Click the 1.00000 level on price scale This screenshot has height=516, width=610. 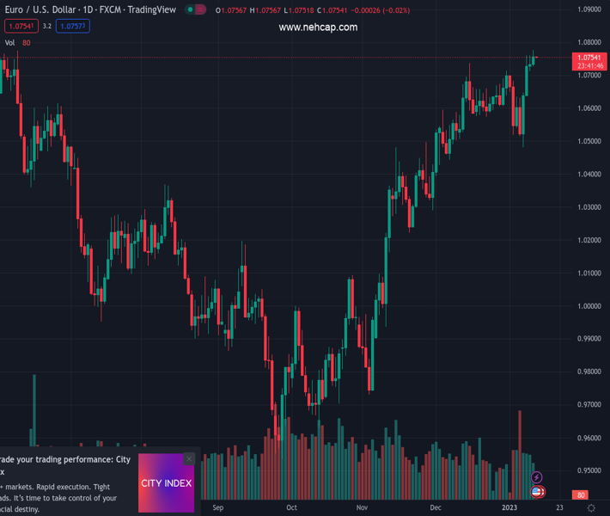[x=588, y=306]
